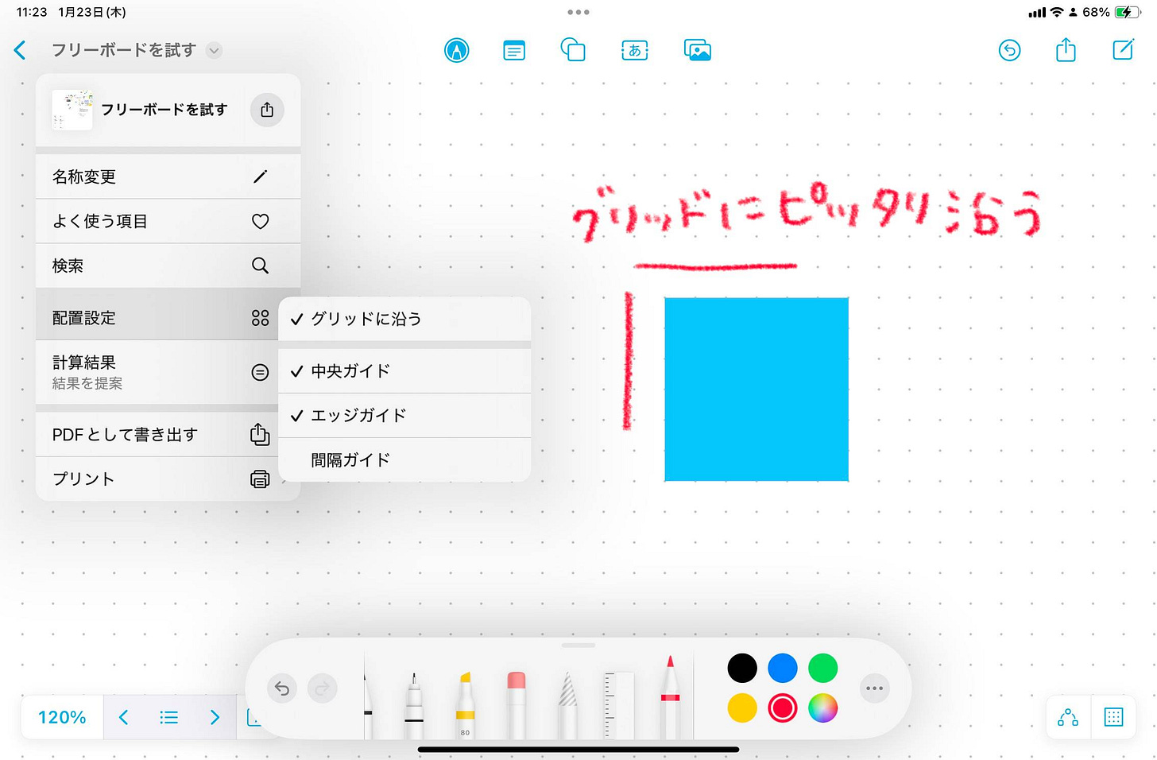Go to next scene arrow
Image resolution: width=1157 pixels, height=760 pixels.
coord(215,717)
